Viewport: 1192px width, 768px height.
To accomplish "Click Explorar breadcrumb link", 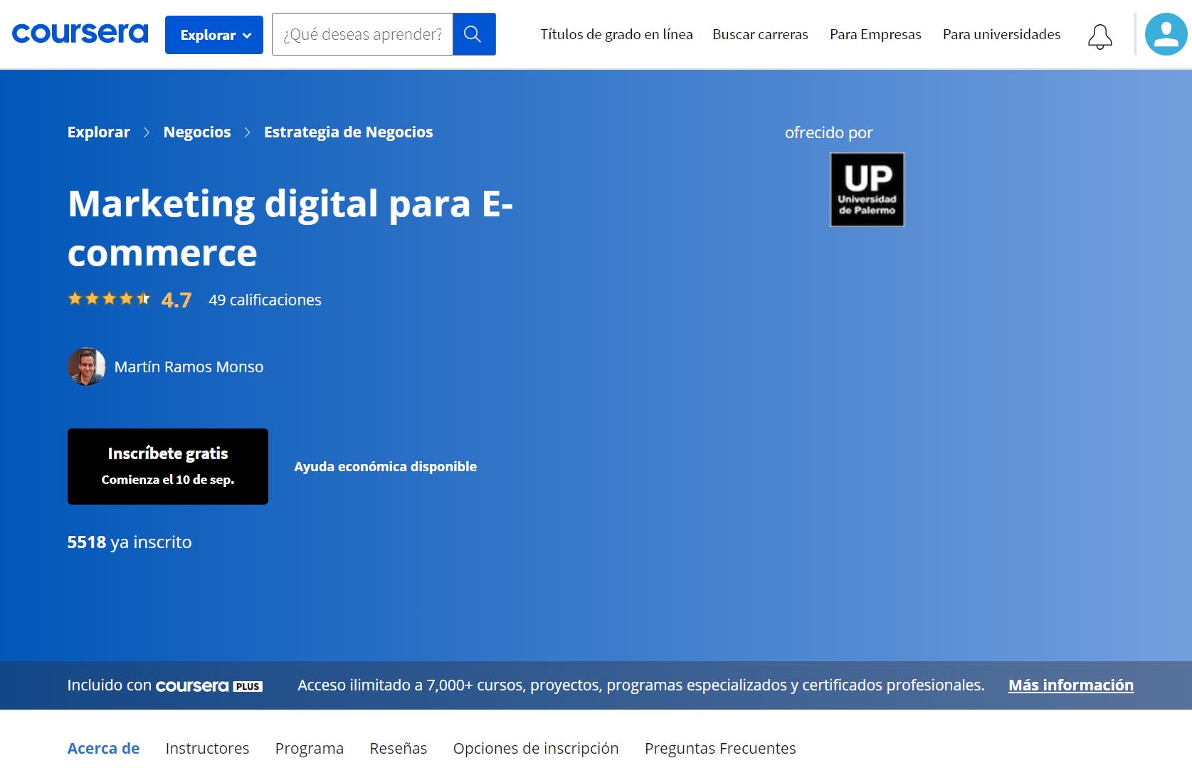I will [x=98, y=132].
